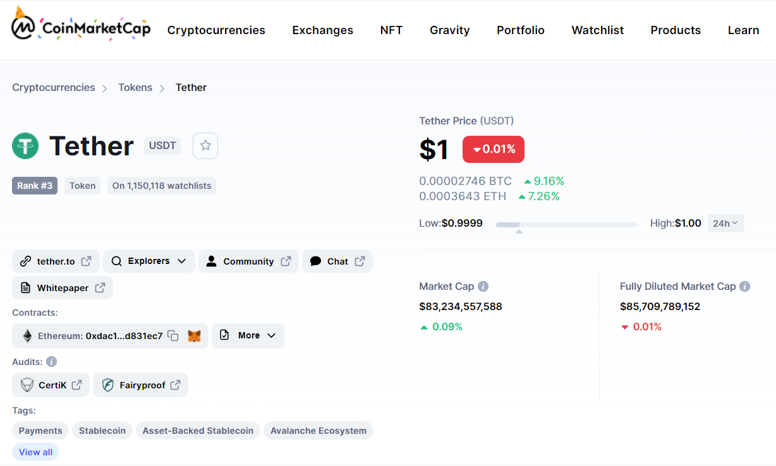Click the 'On 1,150,118 watchlists' label
This screenshot has height=466, width=776.
click(162, 186)
